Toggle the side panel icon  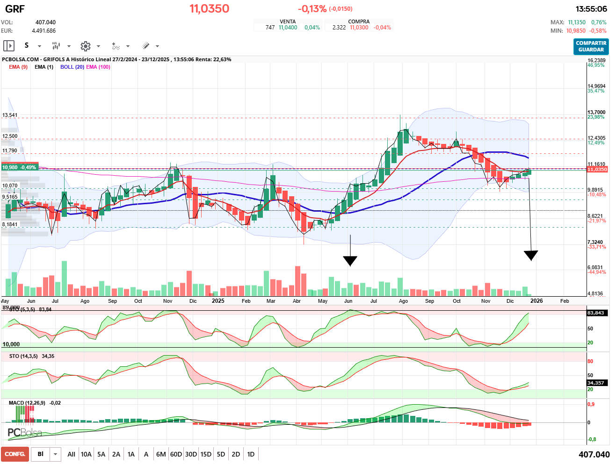coord(9,46)
